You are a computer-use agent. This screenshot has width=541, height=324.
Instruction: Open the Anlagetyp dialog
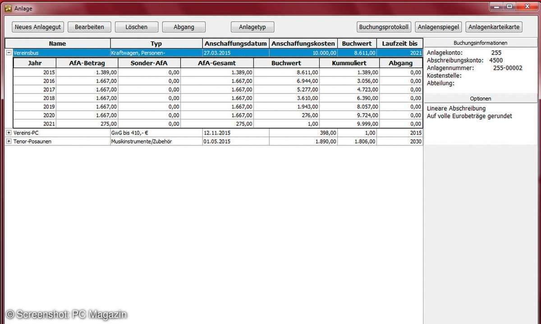coord(252,27)
